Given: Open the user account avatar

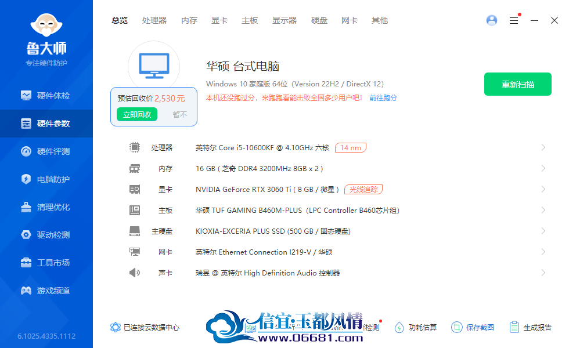Looking at the screenshot, I should click(492, 20).
